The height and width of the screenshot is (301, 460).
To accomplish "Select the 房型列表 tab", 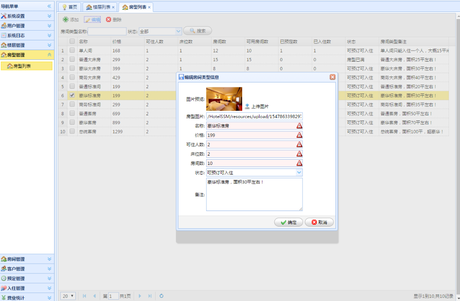I will [x=135, y=7].
